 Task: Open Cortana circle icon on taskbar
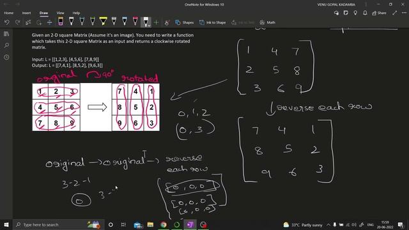(x=111, y=224)
